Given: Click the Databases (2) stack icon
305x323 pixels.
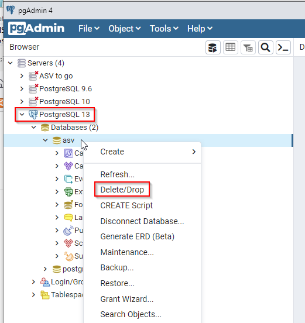Looking at the screenshot, I should point(45,128).
